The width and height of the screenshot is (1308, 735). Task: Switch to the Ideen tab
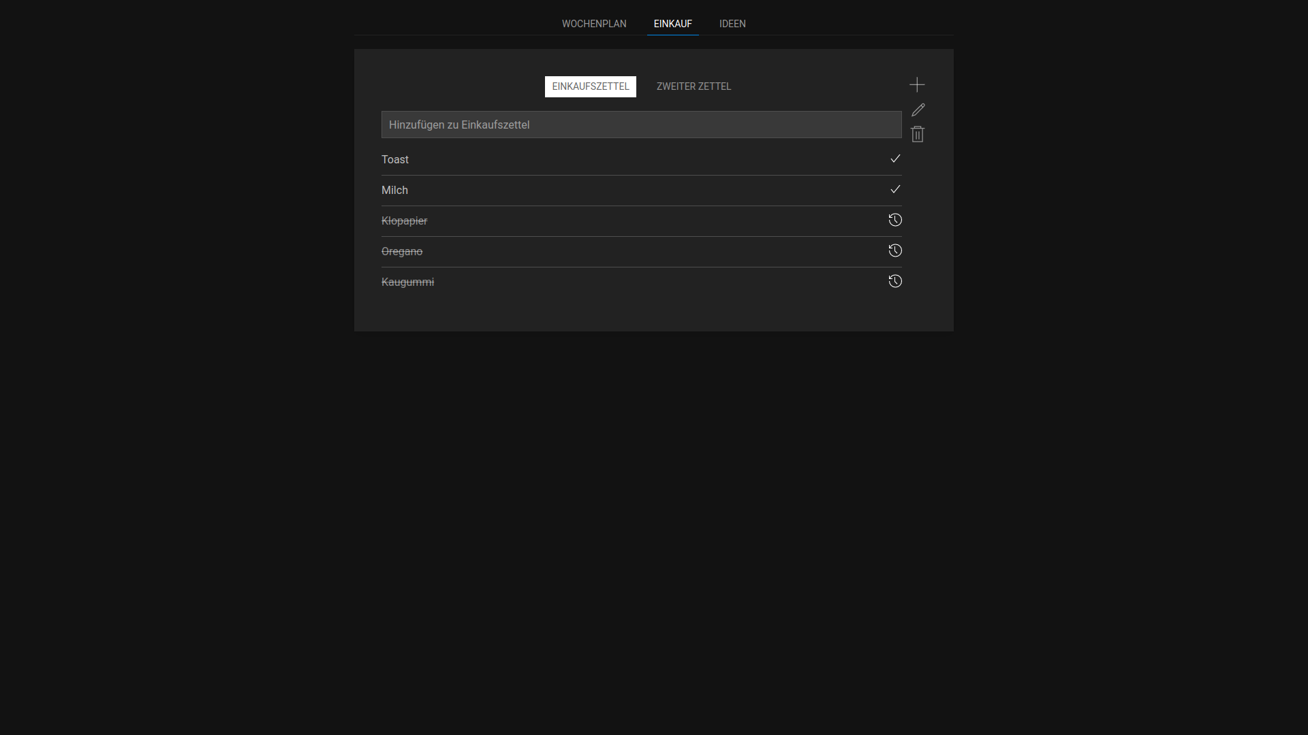732,24
